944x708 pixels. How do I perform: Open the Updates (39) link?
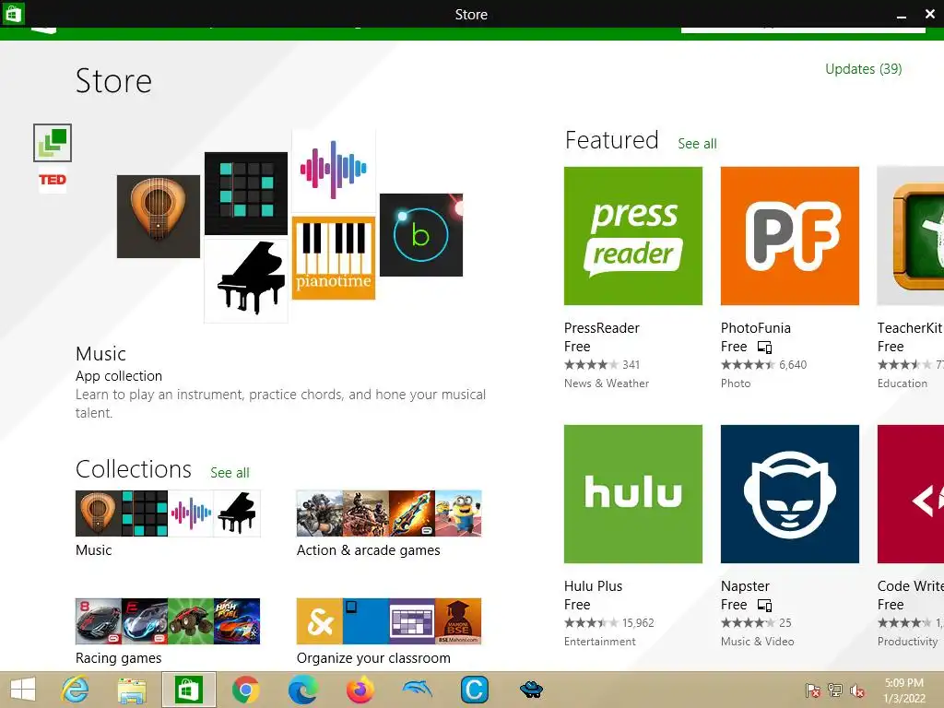pyautogui.click(x=863, y=69)
